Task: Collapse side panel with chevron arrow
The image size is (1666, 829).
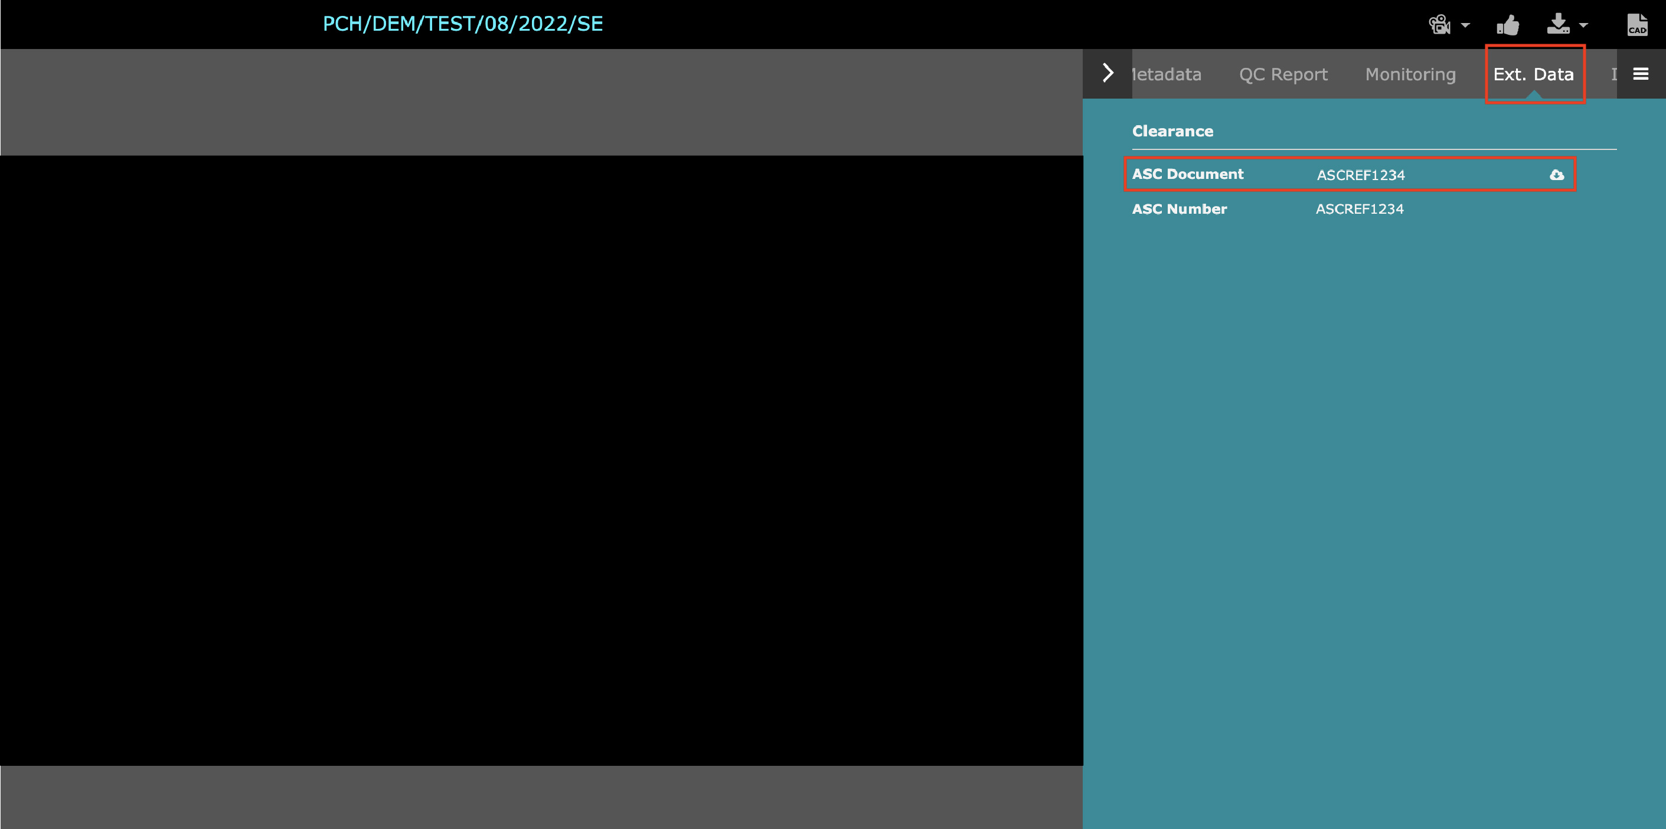Action: pos(1108,73)
